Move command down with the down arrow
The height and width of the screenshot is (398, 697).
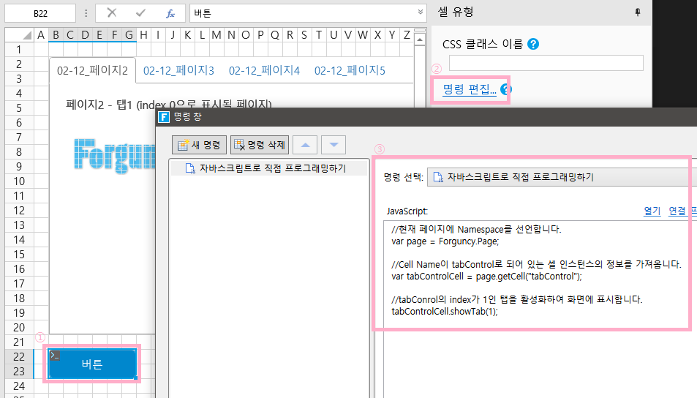(333, 145)
